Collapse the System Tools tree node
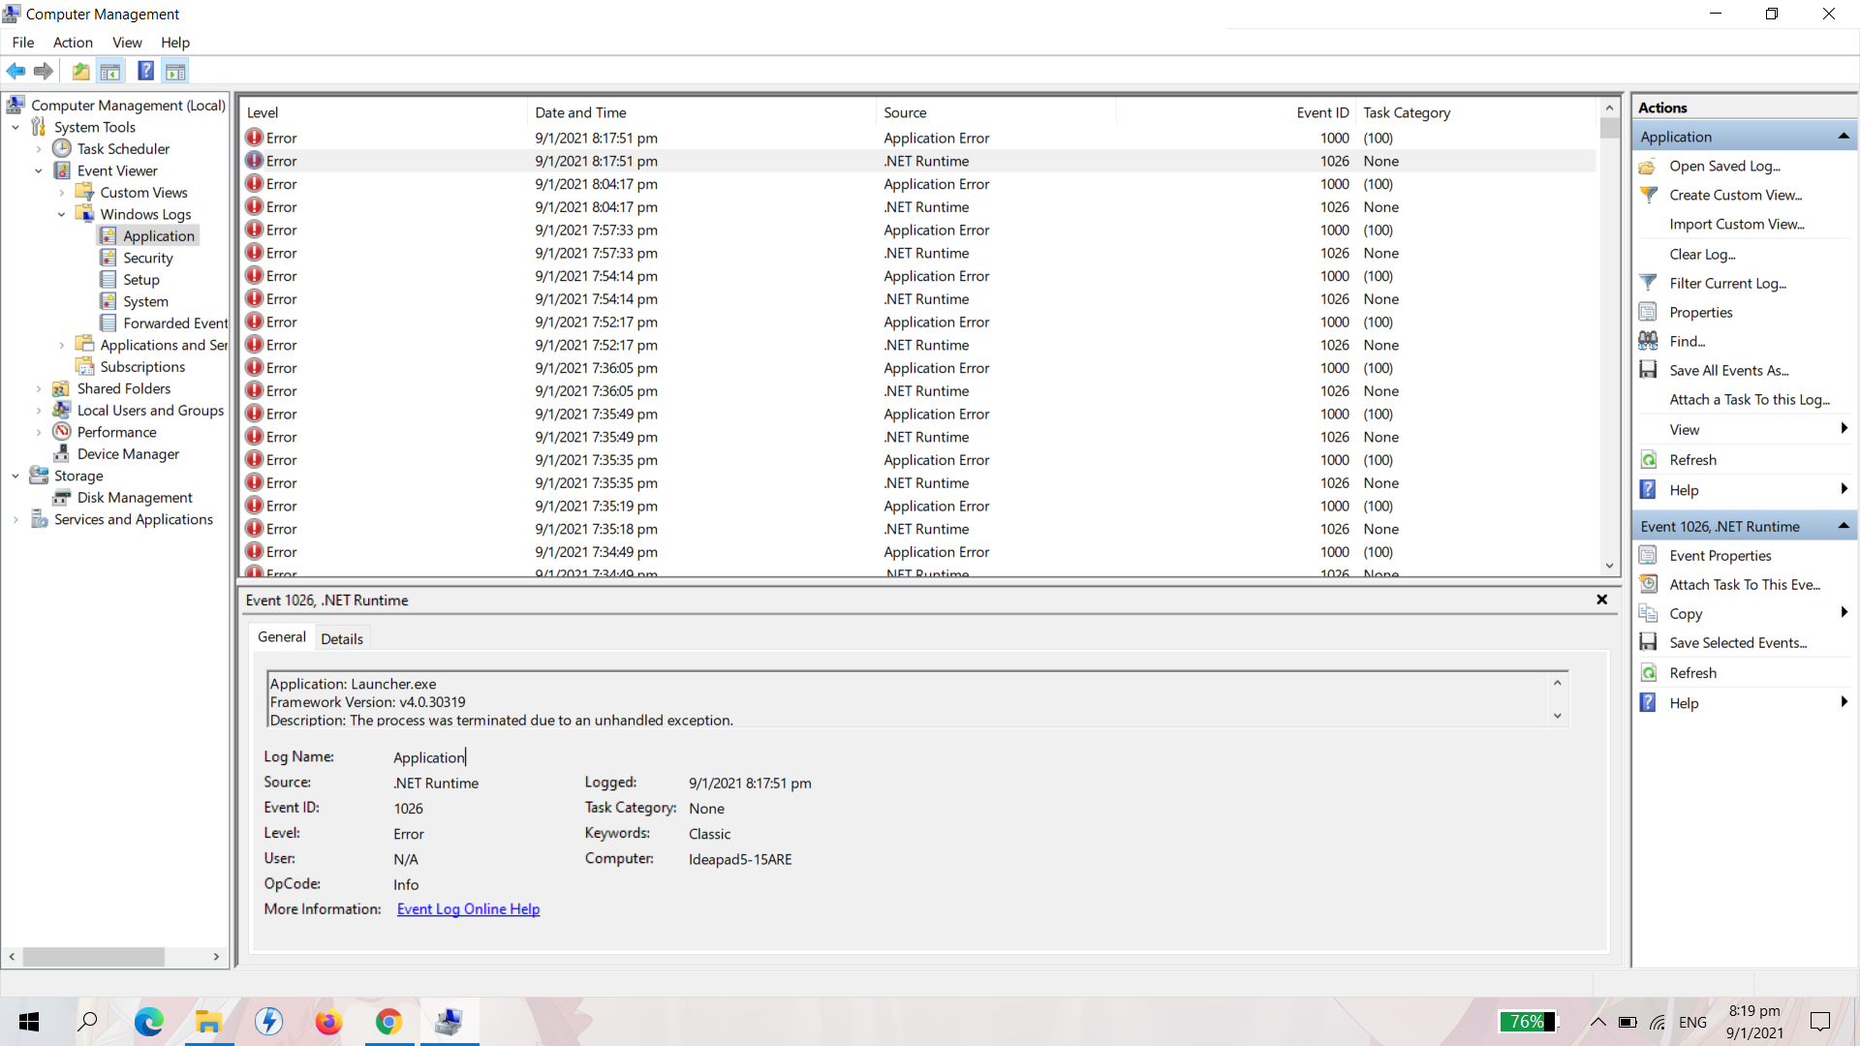The width and height of the screenshot is (1860, 1046). click(x=15, y=127)
